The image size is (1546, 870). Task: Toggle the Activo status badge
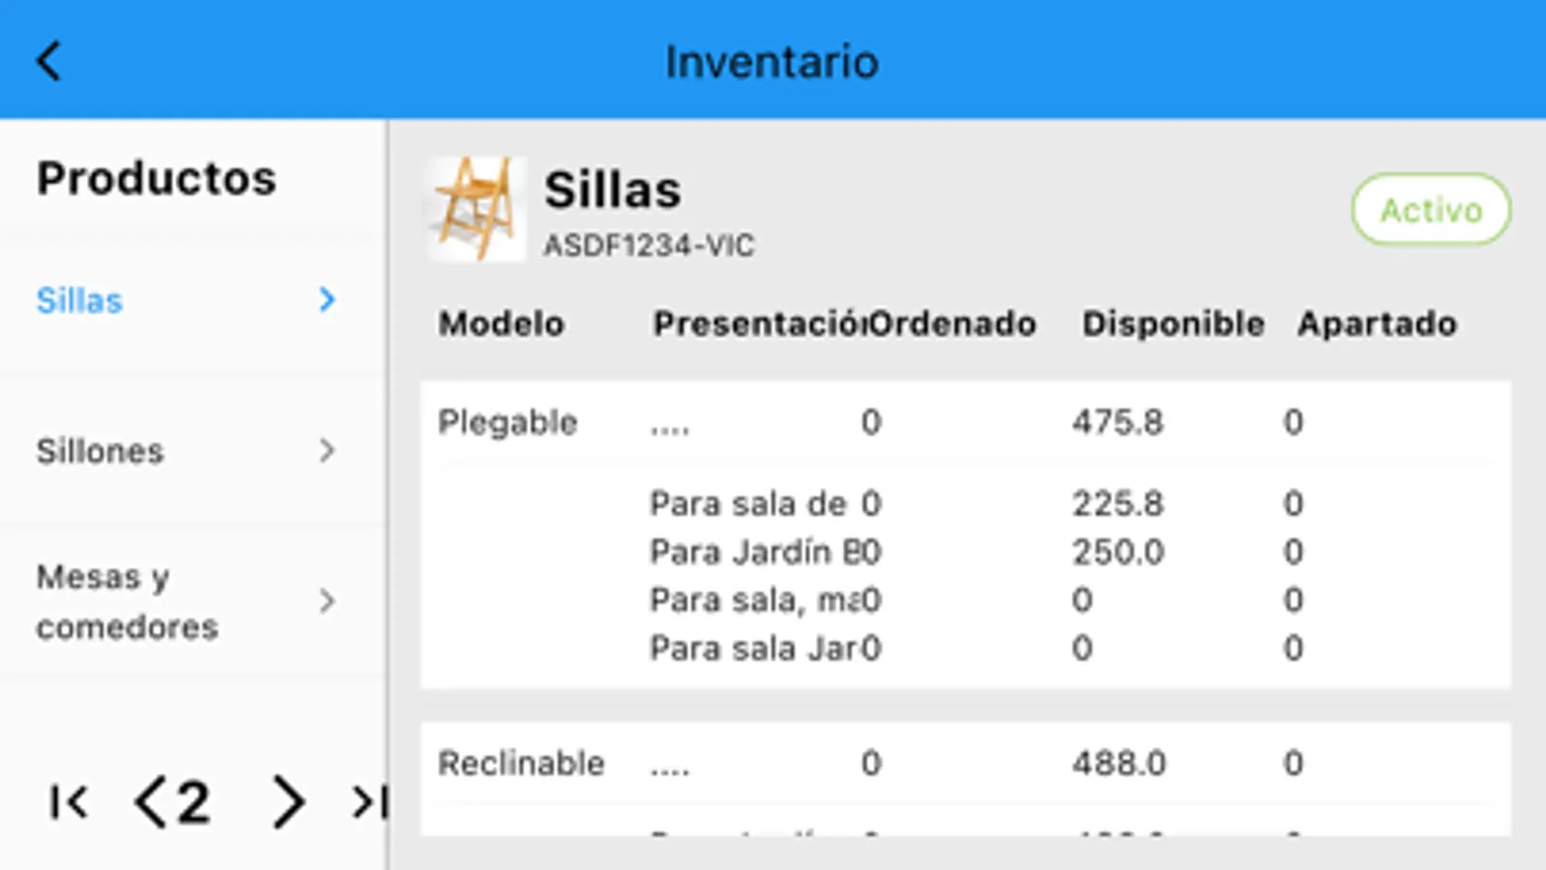coord(1431,210)
